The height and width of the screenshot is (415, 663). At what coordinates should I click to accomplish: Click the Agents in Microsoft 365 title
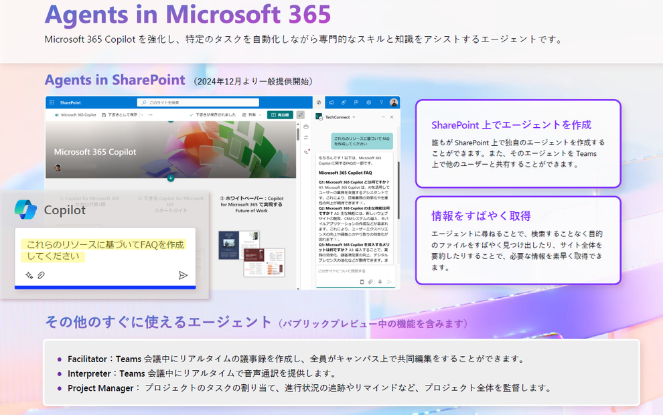coord(188,14)
